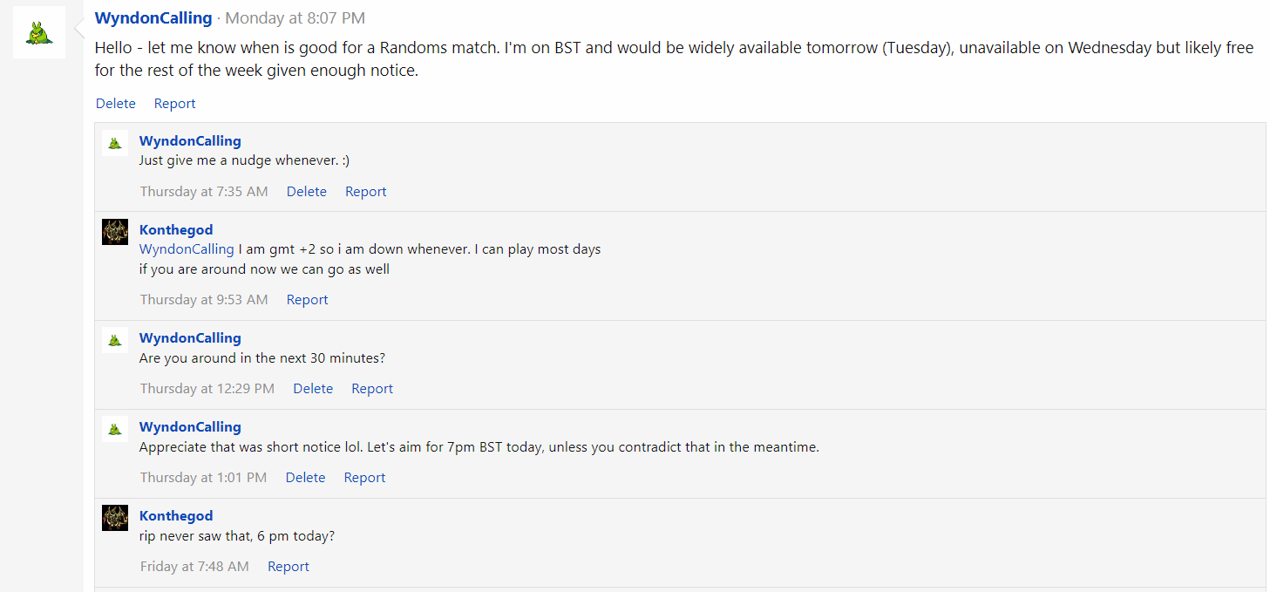Image resolution: width=1270 pixels, height=592 pixels.
Task: Report the "next 30 minutes" comment
Action: tap(372, 388)
